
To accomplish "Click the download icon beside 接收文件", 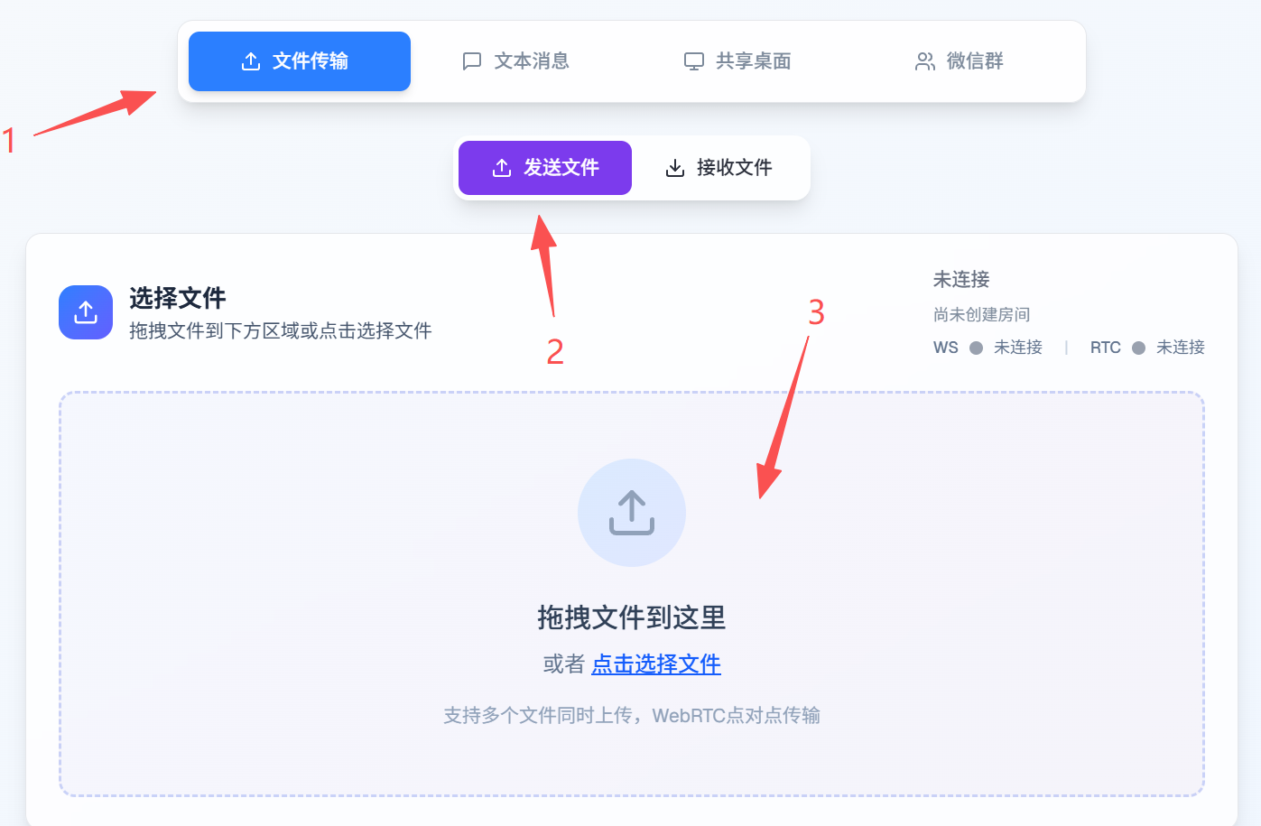I will click(x=675, y=168).
